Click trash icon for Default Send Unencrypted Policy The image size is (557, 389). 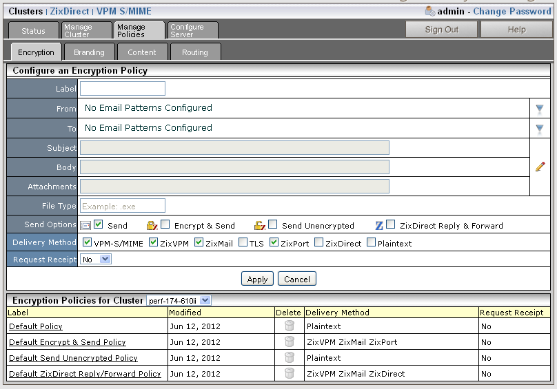click(290, 357)
